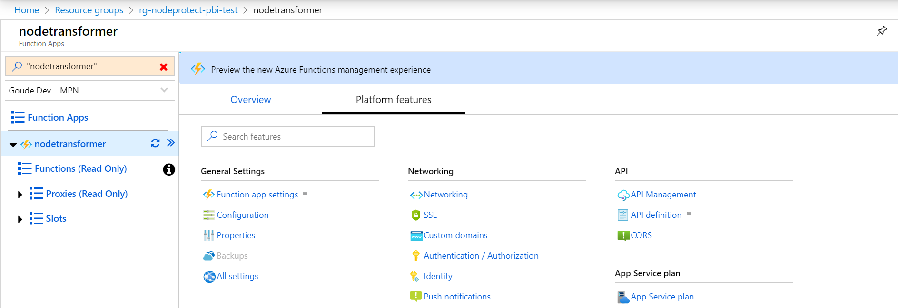The image size is (898, 308).
Task: Open the API definition link
Action: click(656, 215)
